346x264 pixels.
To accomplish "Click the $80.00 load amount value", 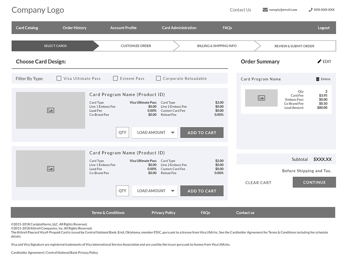I will tap(322, 108).
